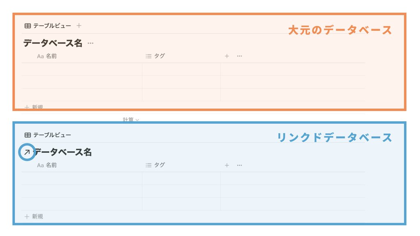The height and width of the screenshot is (236, 420).
Task: Expand the 計算 dropdown
Action: point(131,119)
